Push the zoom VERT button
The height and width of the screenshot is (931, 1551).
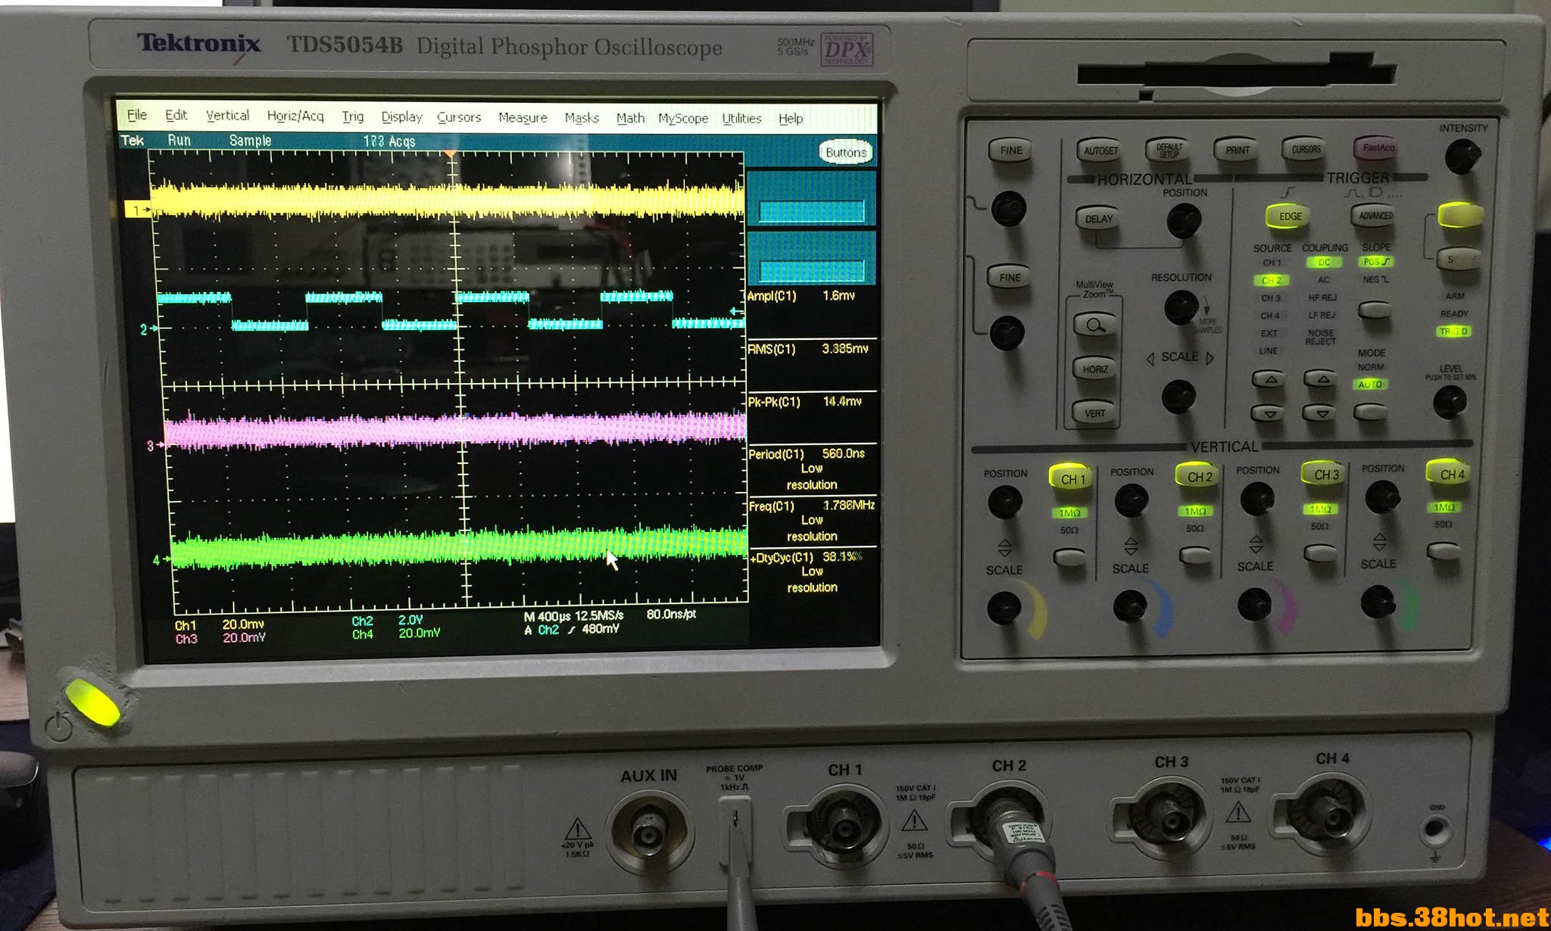coord(1095,413)
